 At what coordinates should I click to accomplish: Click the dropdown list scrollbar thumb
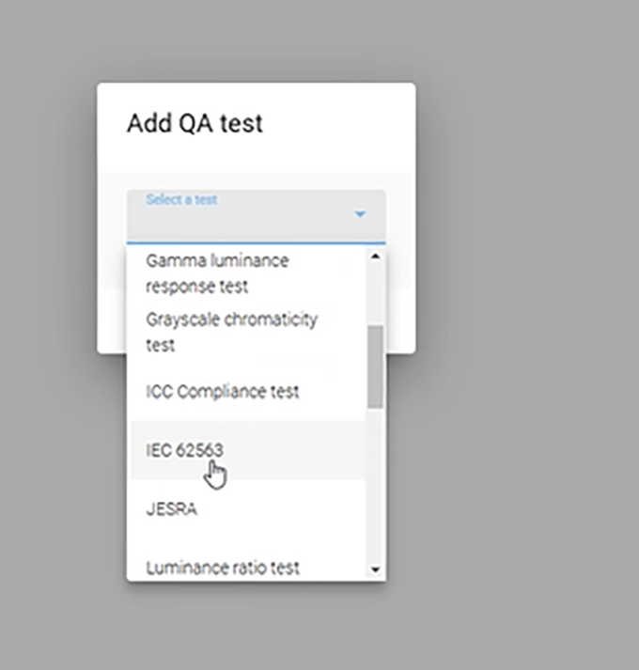pos(375,366)
